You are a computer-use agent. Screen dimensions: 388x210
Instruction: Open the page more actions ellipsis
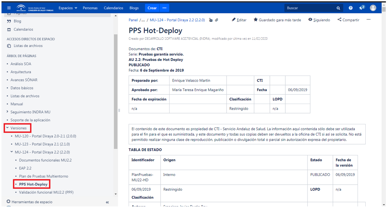point(369,20)
